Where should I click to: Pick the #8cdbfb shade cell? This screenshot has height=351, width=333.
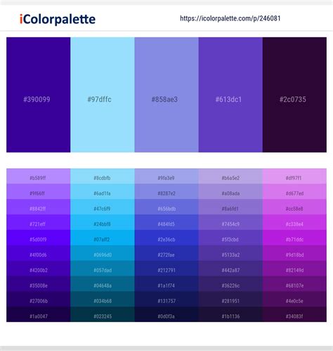point(103,176)
